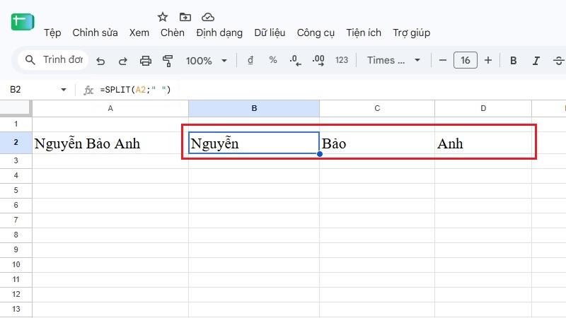Open the Dữ liệu menu
The image size is (566, 318).
[x=270, y=33]
